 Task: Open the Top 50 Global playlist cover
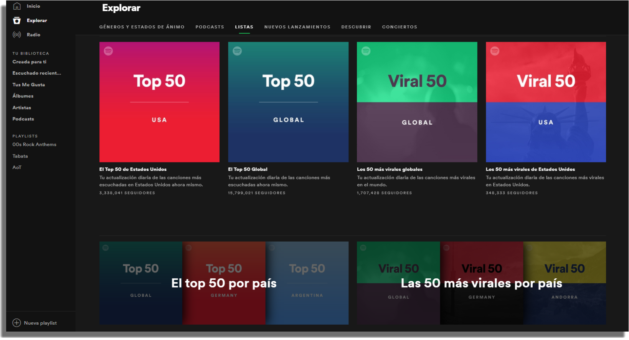[x=288, y=102]
